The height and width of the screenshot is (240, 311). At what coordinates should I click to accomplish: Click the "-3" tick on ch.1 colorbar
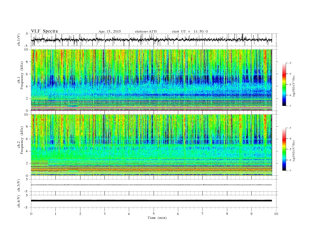(x=290, y=63)
